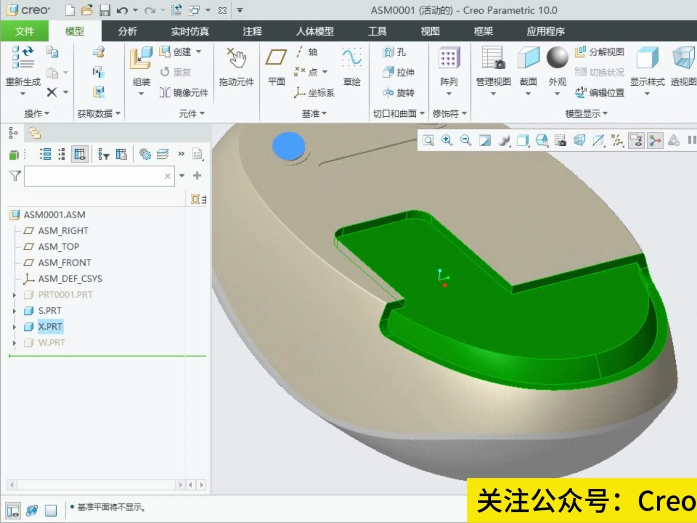The image size is (697, 523).
Task: Open the 应用程序 (Applications) tab
Action: tap(545, 31)
